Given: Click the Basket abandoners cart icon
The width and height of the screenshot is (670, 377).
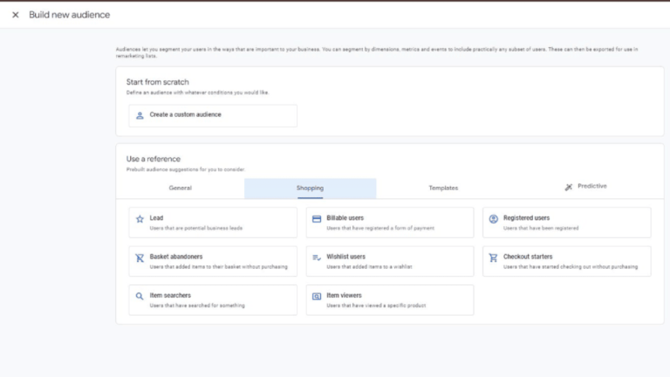Looking at the screenshot, I should (x=140, y=258).
